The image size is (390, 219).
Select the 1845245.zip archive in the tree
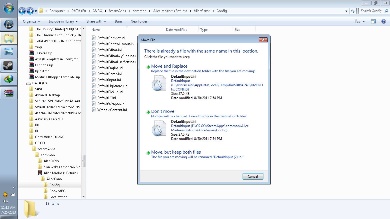41,53
